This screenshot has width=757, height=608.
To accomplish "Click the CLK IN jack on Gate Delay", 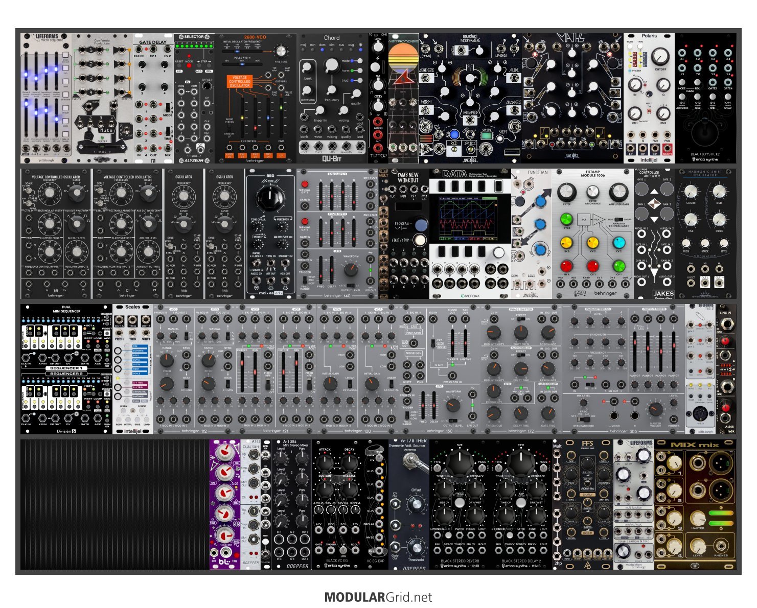I will (x=139, y=49).
